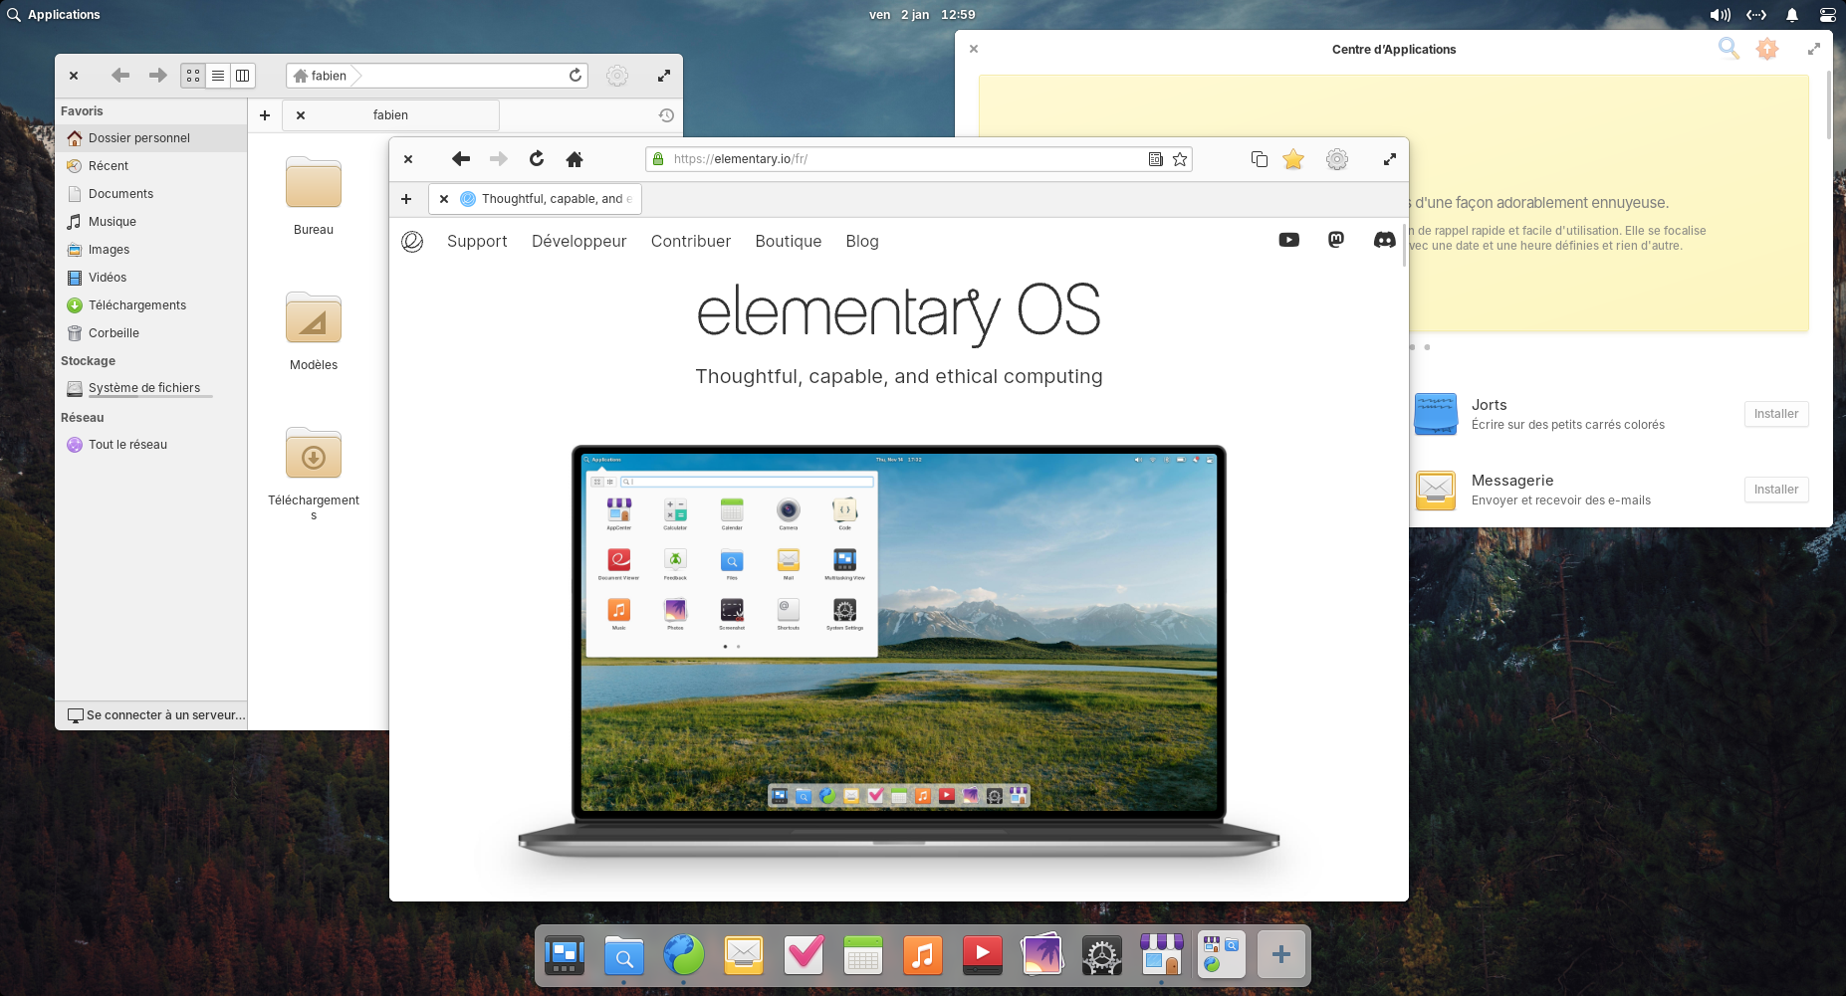1846x996 pixels.
Task: Install the Jorts application
Action: [1775, 414]
